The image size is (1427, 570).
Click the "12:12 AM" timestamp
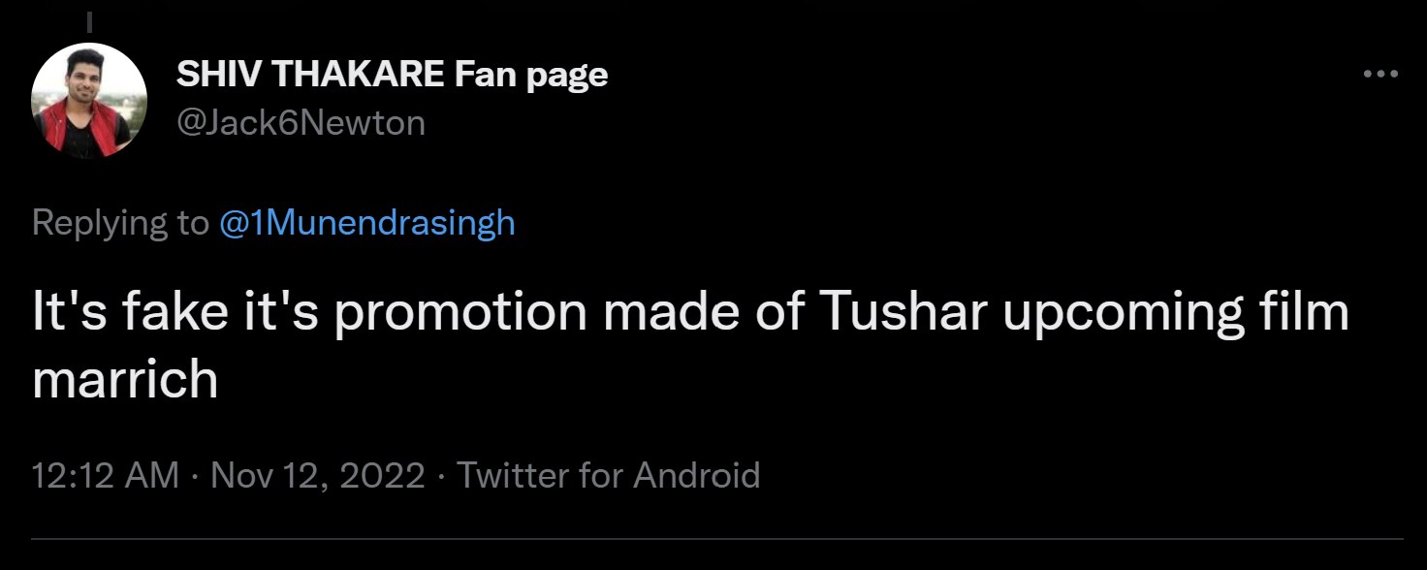[x=105, y=476]
